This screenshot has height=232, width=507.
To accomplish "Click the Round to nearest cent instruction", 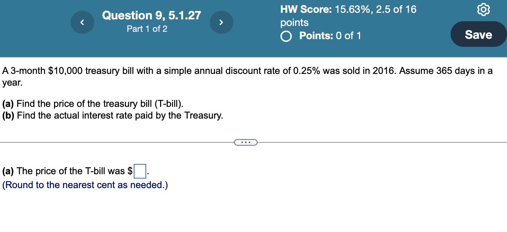I will point(84,185).
